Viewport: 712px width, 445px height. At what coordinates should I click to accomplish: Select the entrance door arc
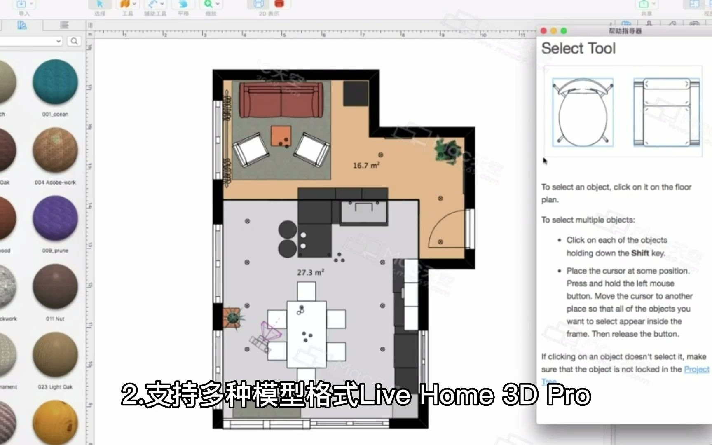click(x=447, y=229)
